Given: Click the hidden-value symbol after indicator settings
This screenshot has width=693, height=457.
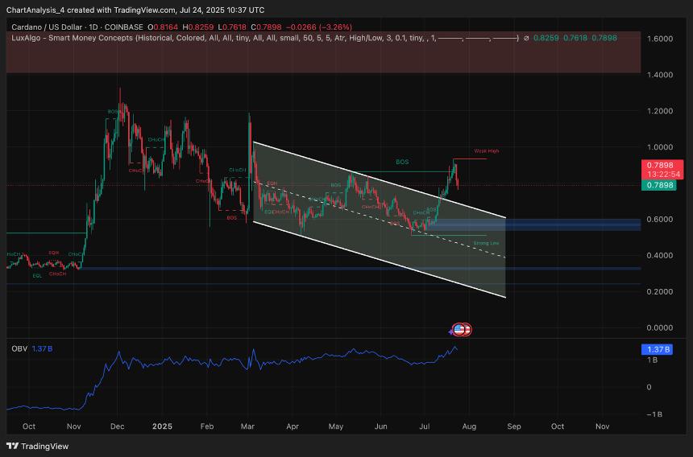Looking at the screenshot, I should click(526, 38).
